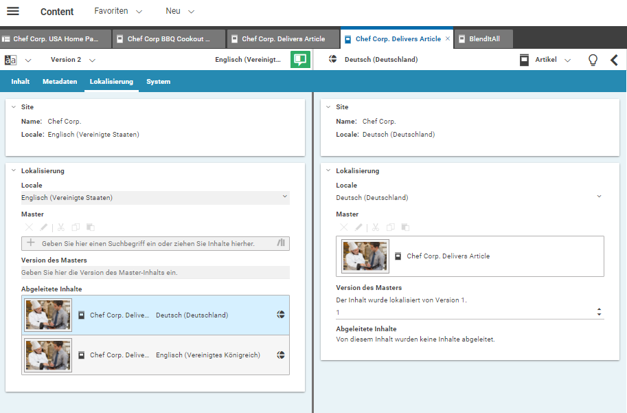Click globe icon on Englisch (Vereinigtes Königreich) row
This screenshot has height=413, width=627.
(x=281, y=355)
